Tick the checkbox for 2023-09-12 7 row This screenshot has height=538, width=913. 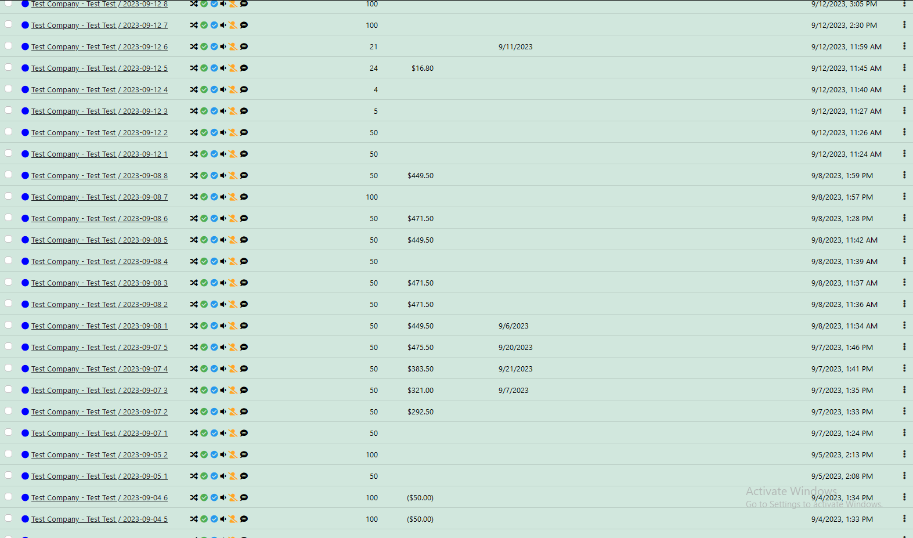coord(9,24)
